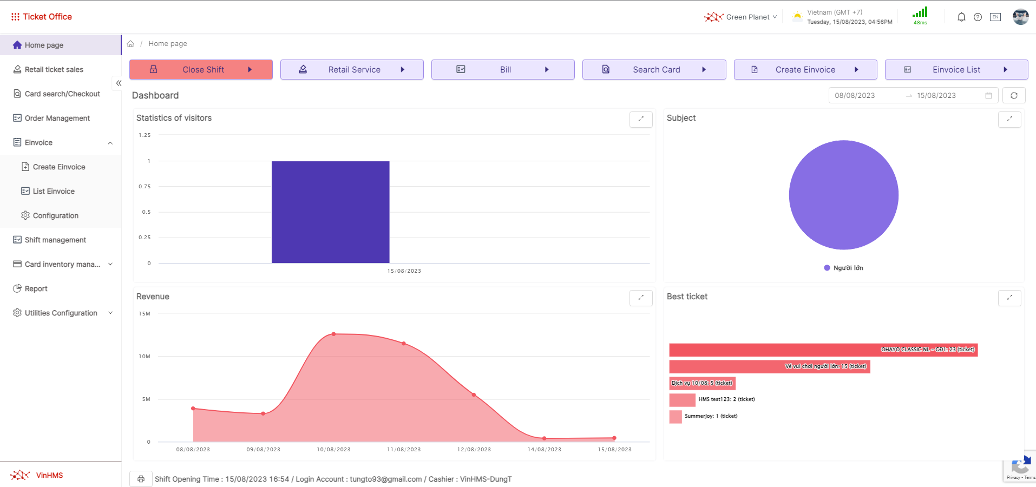The width and height of the screenshot is (1036, 487).
Task: Click the printer icon in footer
Action: pyautogui.click(x=141, y=479)
